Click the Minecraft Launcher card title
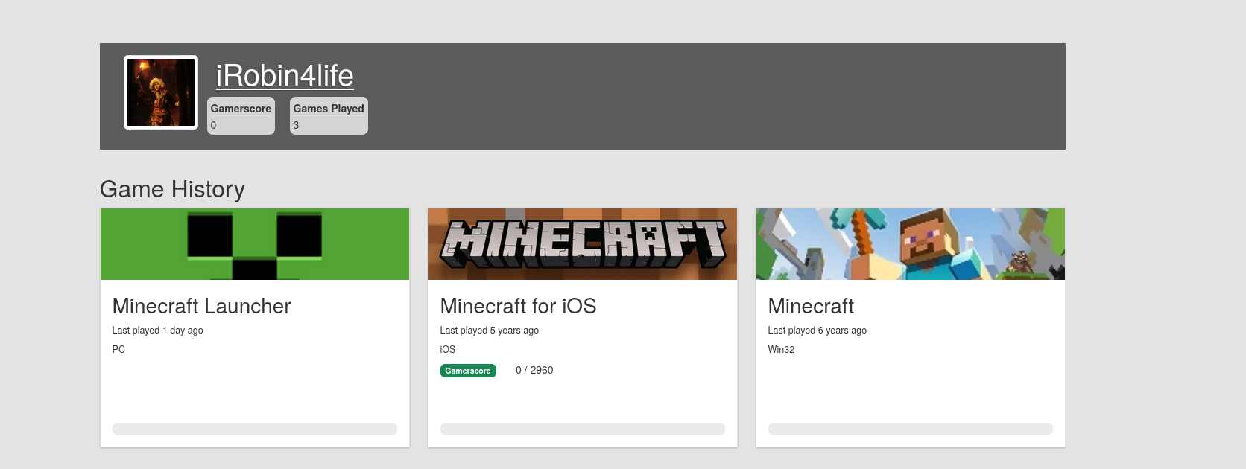Image resolution: width=1246 pixels, height=469 pixels. (x=201, y=306)
